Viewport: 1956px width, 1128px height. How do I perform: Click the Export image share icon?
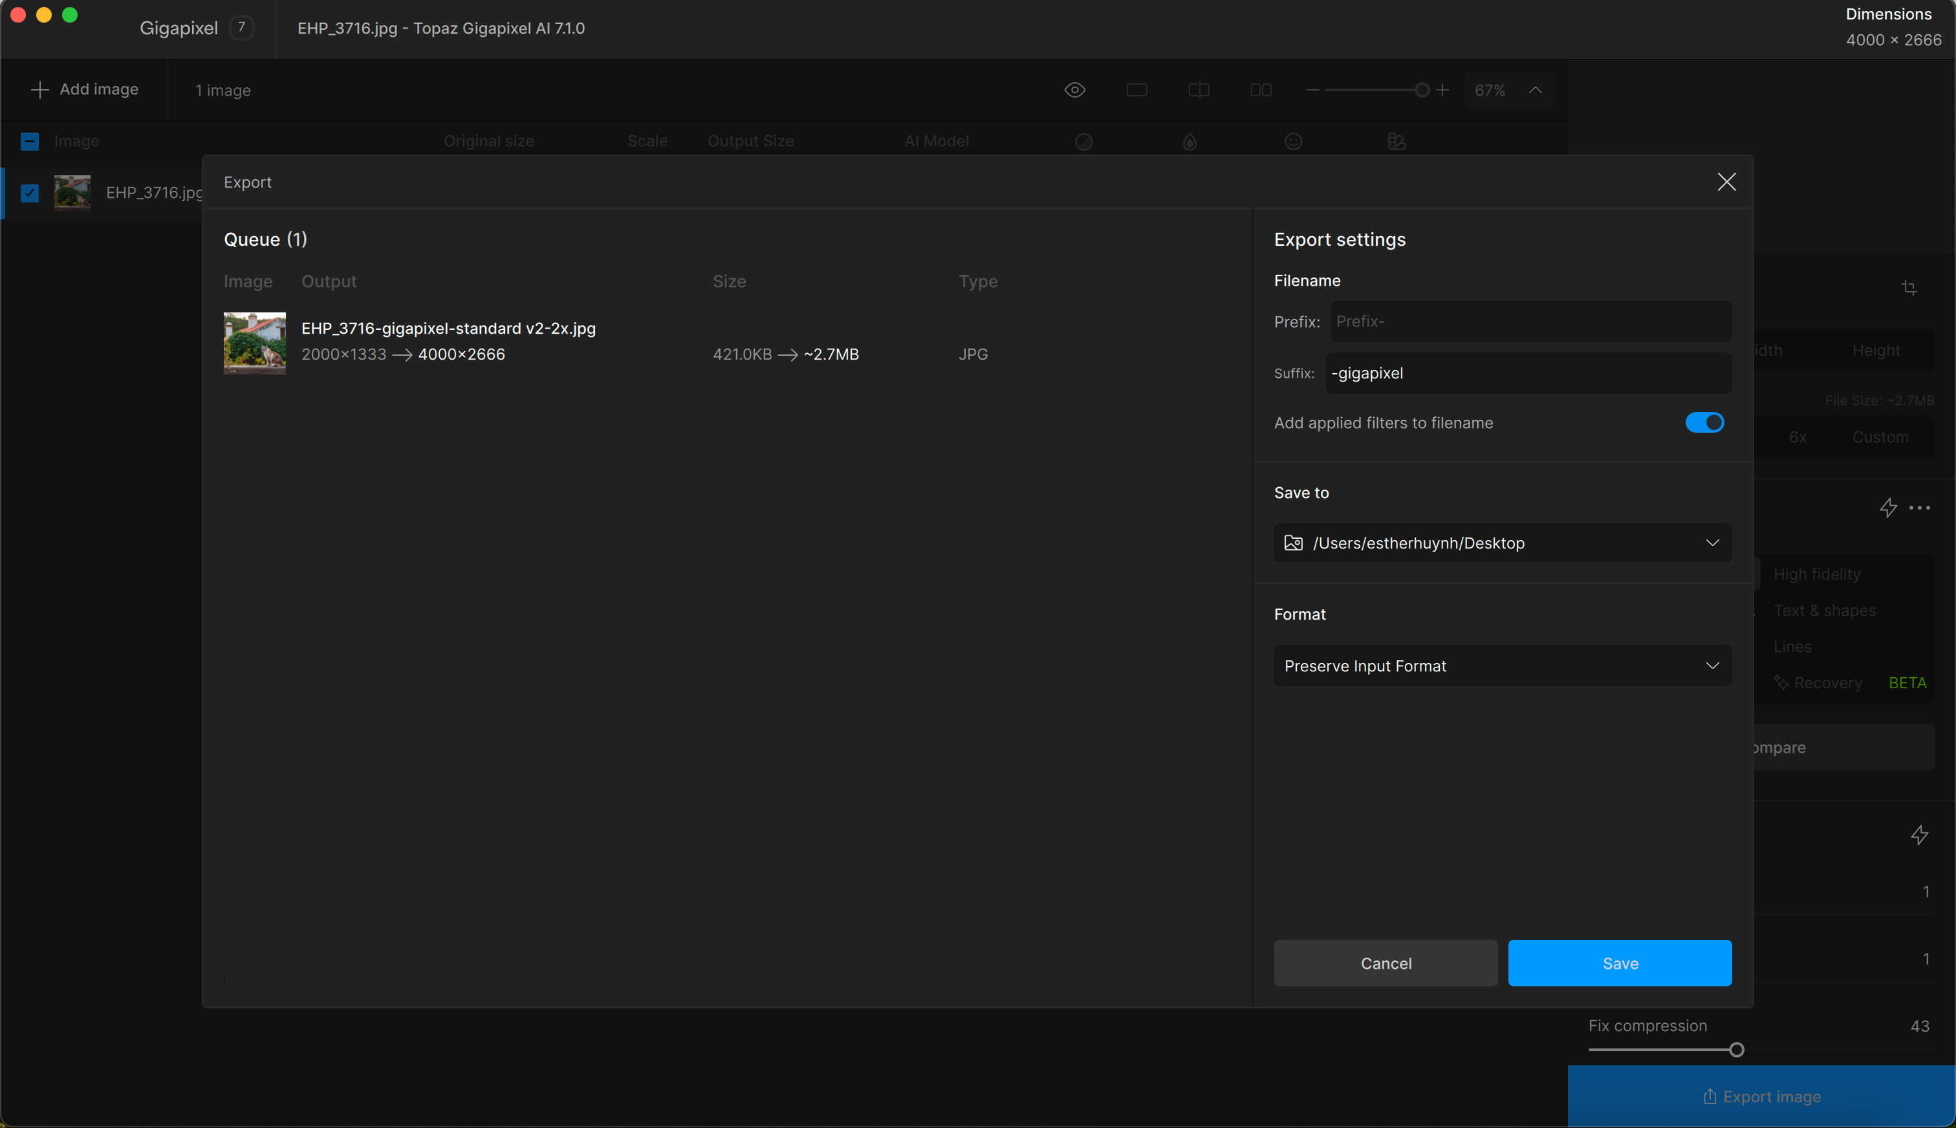point(1709,1096)
